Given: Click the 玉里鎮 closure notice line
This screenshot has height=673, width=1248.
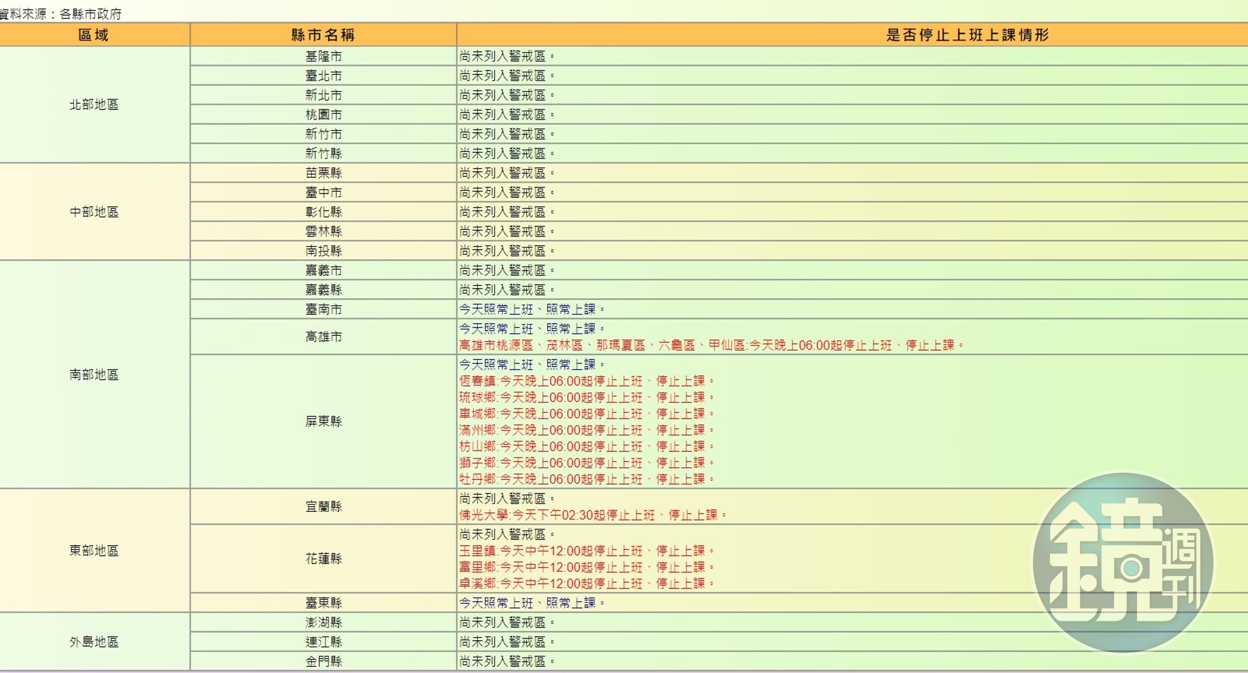Looking at the screenshot, I should pyautogui.click(x=587, y=551).
